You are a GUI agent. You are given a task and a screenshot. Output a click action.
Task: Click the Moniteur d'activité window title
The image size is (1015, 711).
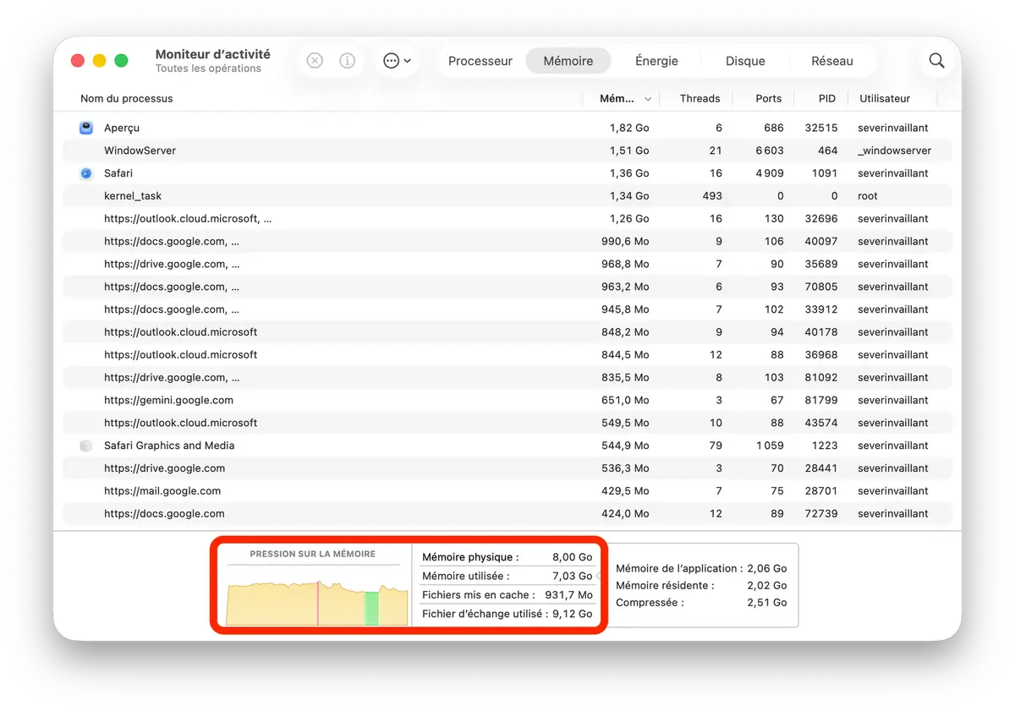point(213,54)
